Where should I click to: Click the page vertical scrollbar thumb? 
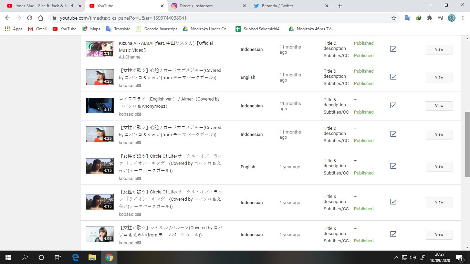[x=467, y=145]
